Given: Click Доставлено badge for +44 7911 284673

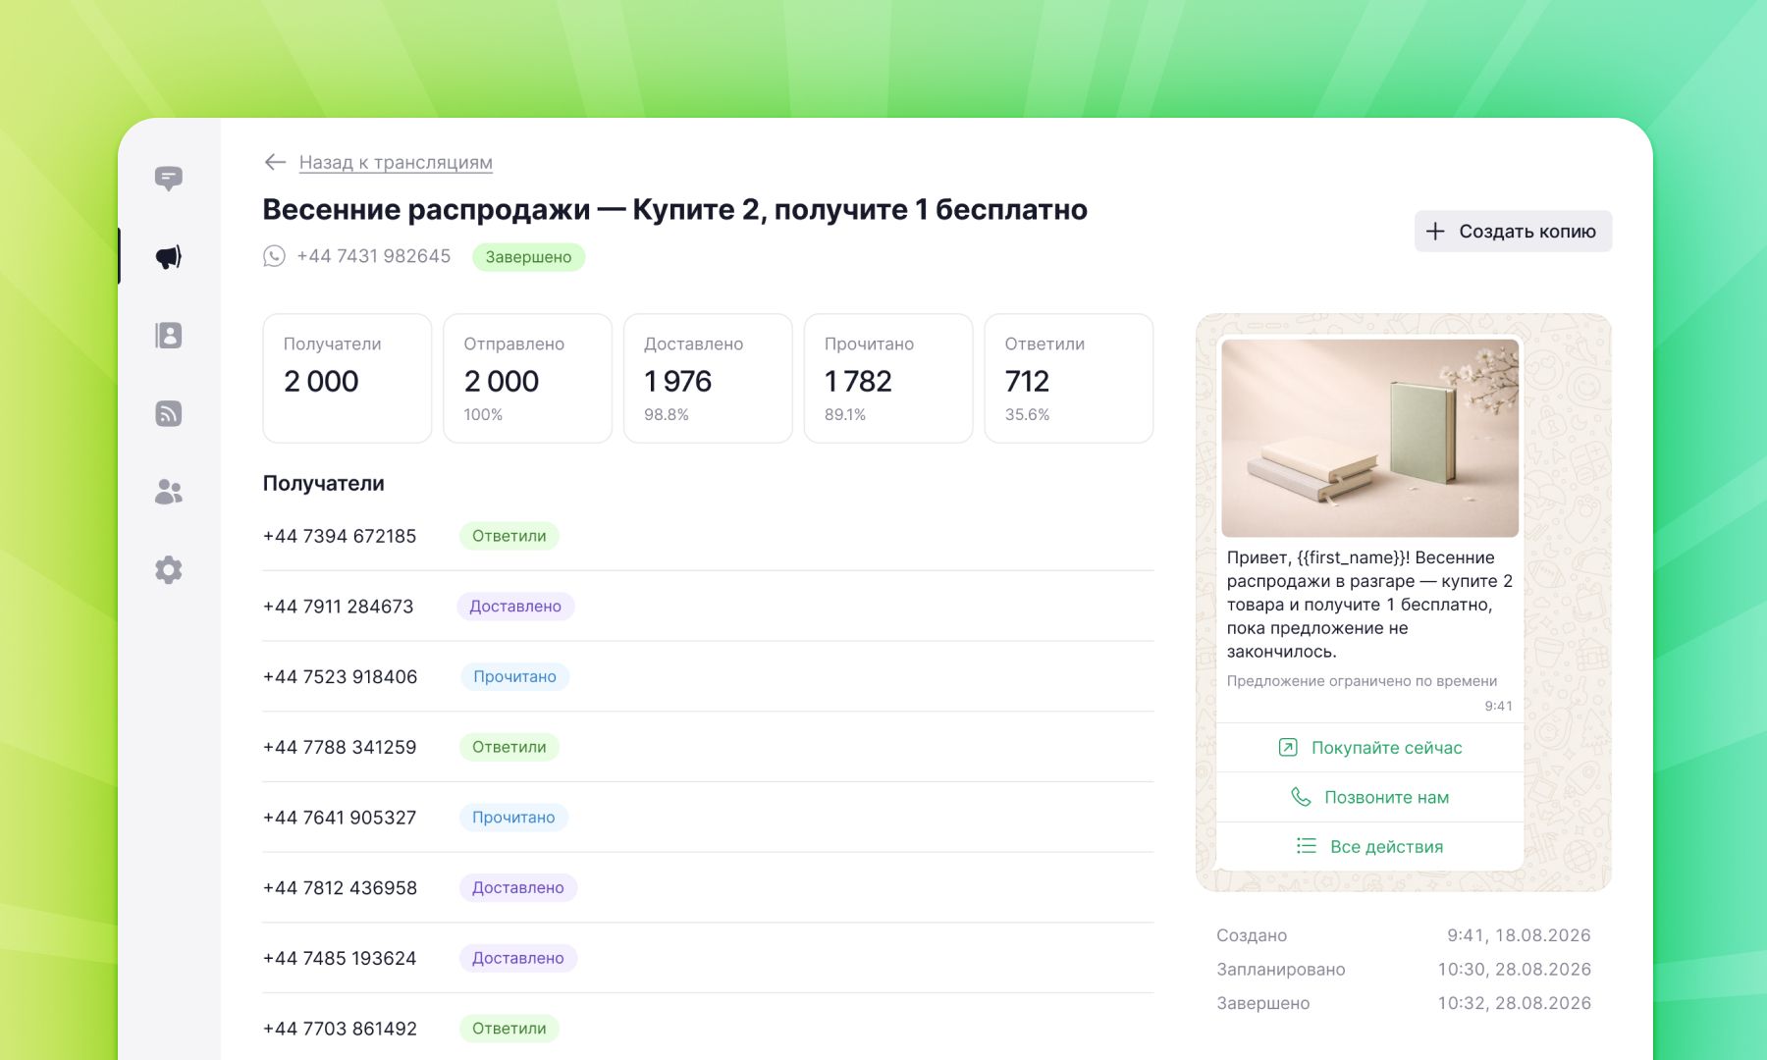Looking at the screenshot, I should [x=515, y=607].
